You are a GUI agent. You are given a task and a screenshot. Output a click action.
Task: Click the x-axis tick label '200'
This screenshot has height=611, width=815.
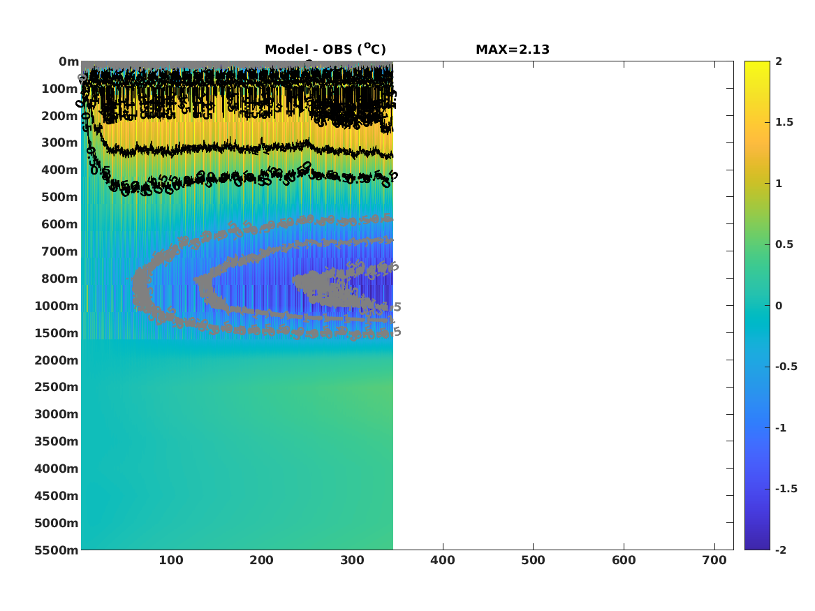point(261,560)
